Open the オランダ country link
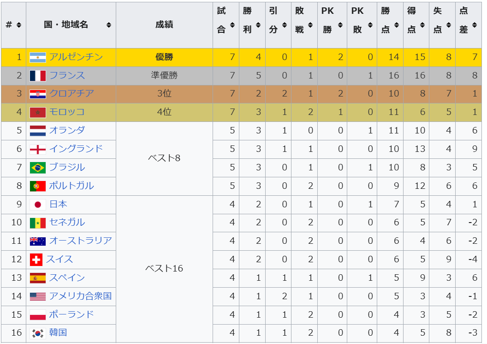Screen dimensions: 487x344 click(67, 130)
